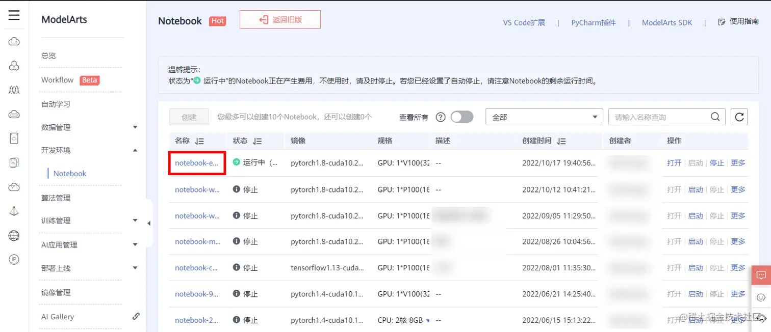Open CPU spec dropdown arrow in last row

[428, 320]
